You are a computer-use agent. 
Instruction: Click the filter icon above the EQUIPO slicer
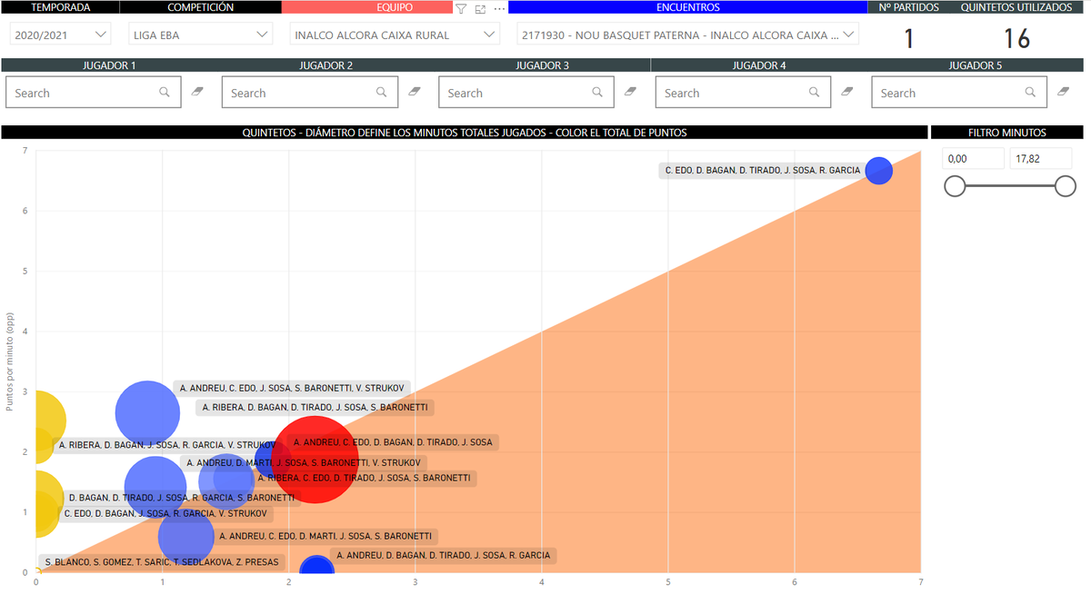point(461,8)
